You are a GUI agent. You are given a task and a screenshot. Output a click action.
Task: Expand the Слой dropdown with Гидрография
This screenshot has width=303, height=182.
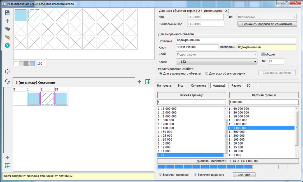pyautogui.click(x=216, y=54)
